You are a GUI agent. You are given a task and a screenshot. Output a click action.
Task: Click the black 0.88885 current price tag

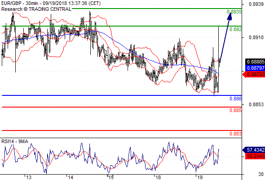click(255, 62)
